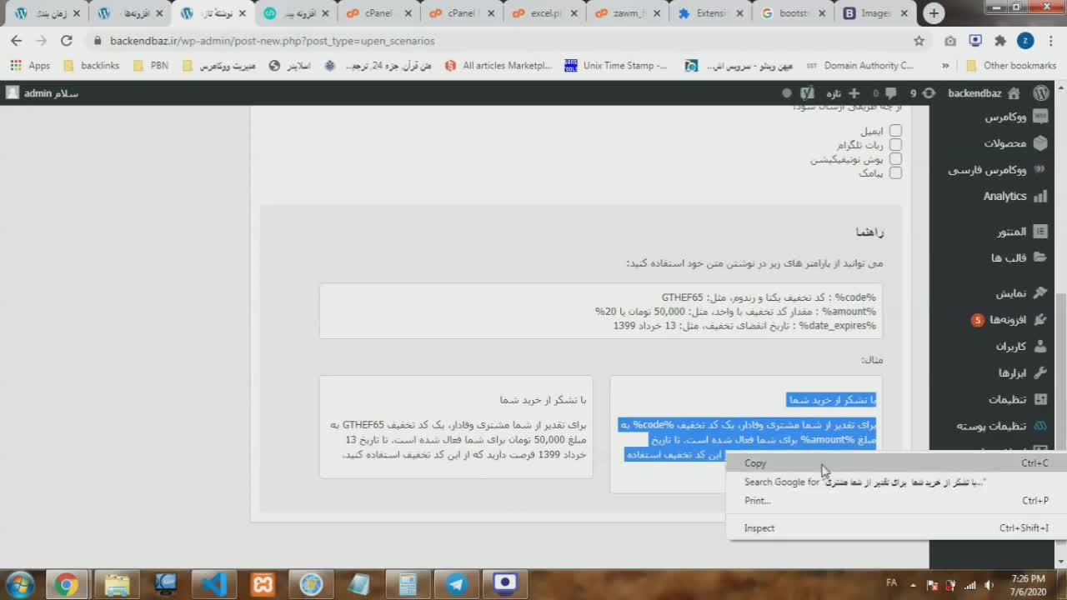Image resolution: width=1067 pixels, height=600 pixels.
Task: Click the home icon beside backendbaz
Action: click(x=1014, y=93)
